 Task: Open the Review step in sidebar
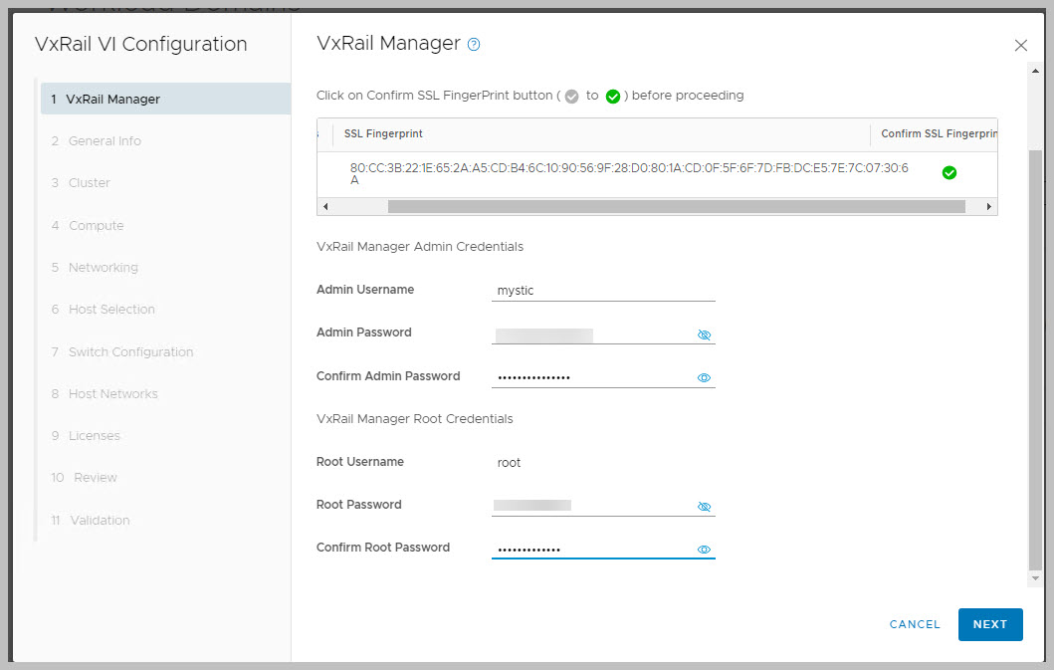point(95,478)
